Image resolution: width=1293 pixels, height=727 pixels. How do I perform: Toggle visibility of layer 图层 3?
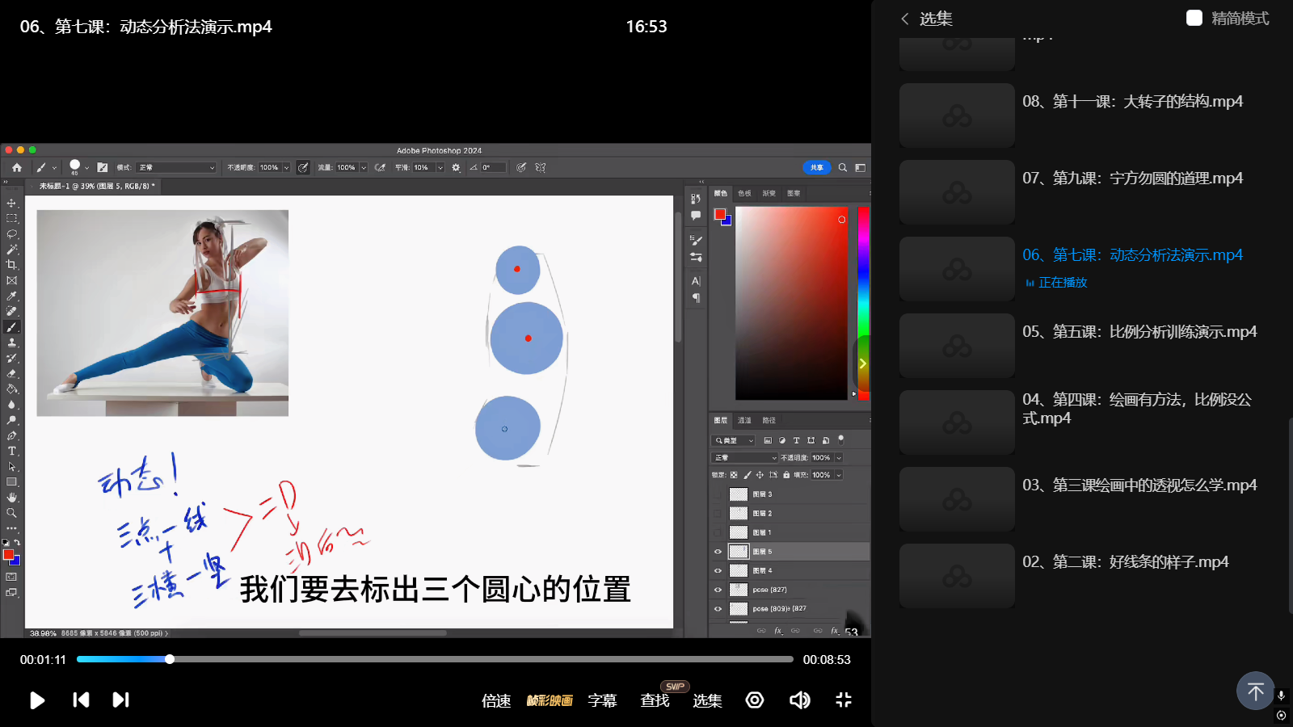point(718,494)
